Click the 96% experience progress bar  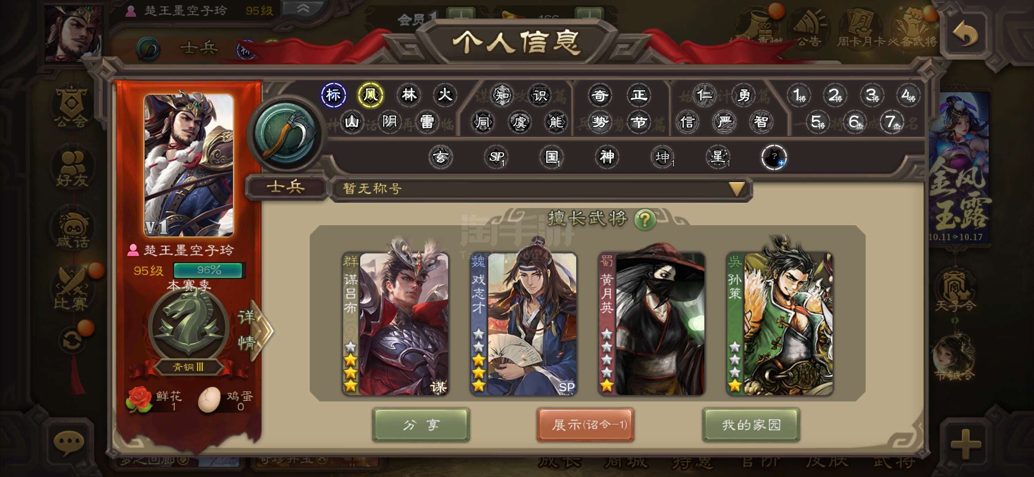click(x=209, y=270)
